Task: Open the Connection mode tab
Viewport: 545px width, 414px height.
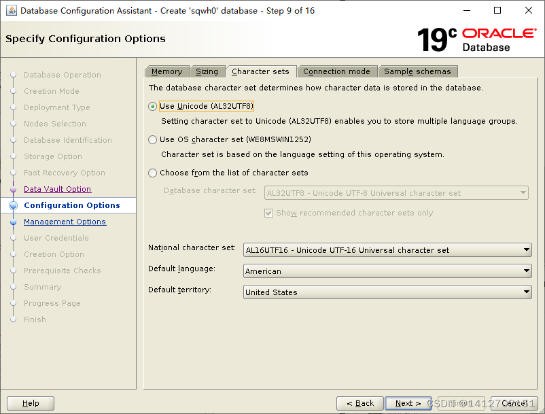Action: [x=336, y=71]
